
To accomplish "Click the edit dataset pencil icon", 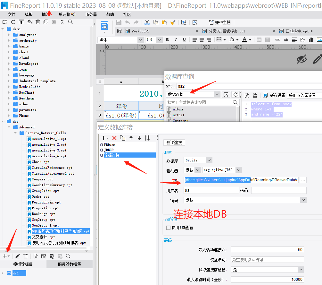I will (17, 256).
